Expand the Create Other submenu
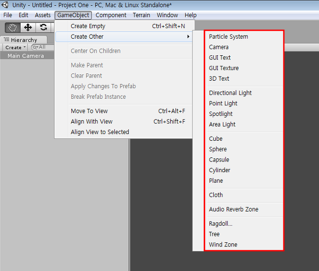This screenshot has width=319, height=271. (124, 37)
